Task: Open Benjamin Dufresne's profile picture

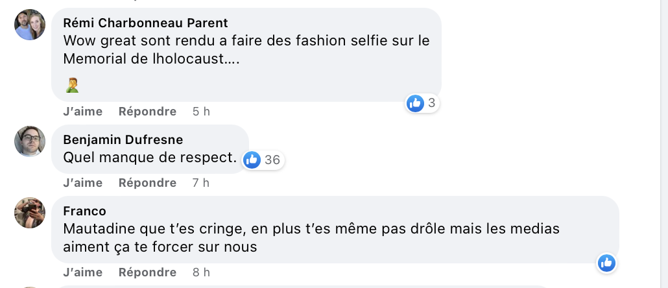Action: (x=30, y=141)
